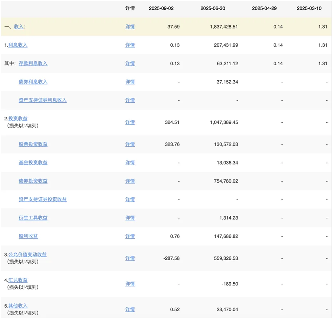Click 详情 link in the 利息收入 row
Image resolution: width=334 pixels, height=319 pixels.
[x=130, y=45]
